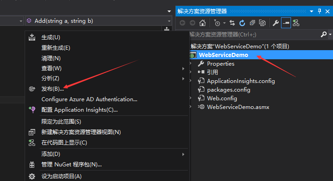Click the gear icon beside 设为启动项目
Image resolution: width=333 pixels, height=181 pixels.
pos(32,176)
